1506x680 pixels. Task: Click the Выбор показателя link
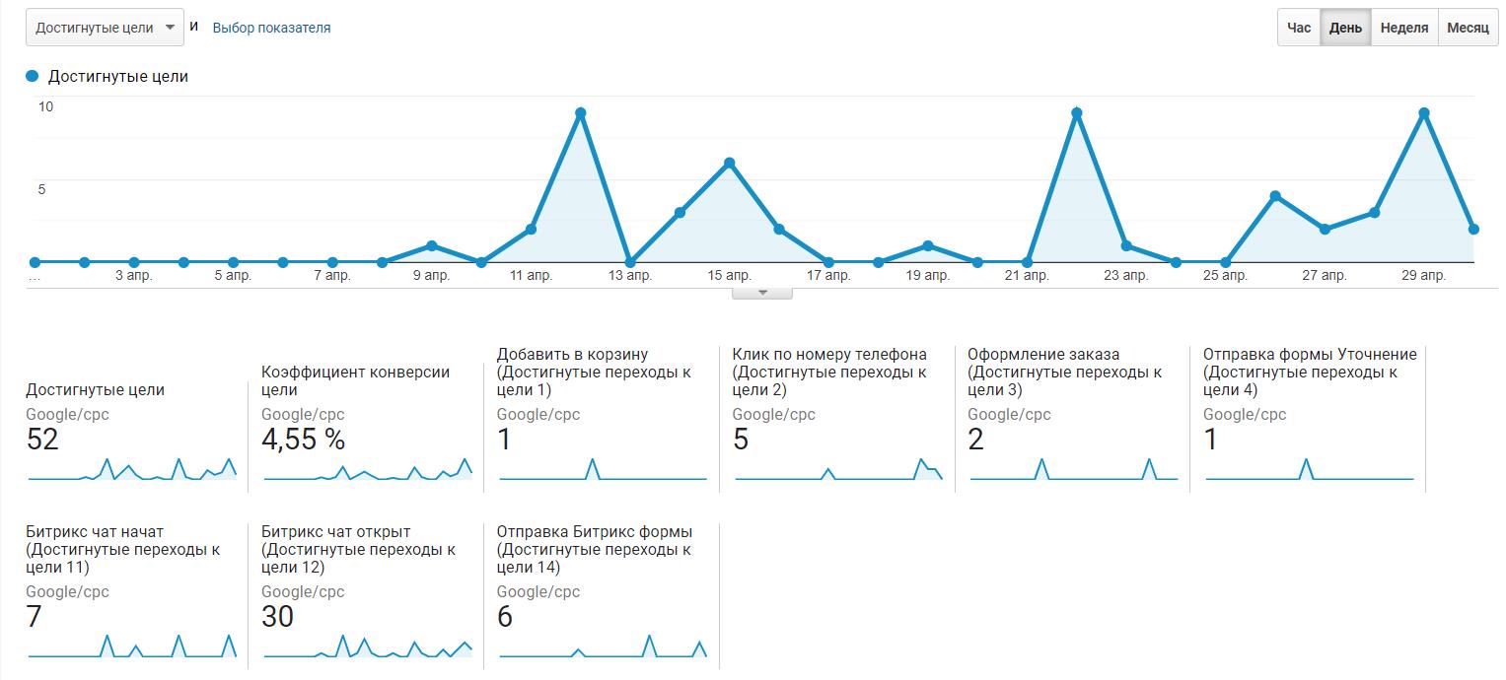pyautogui.click(x=271, y=28)
